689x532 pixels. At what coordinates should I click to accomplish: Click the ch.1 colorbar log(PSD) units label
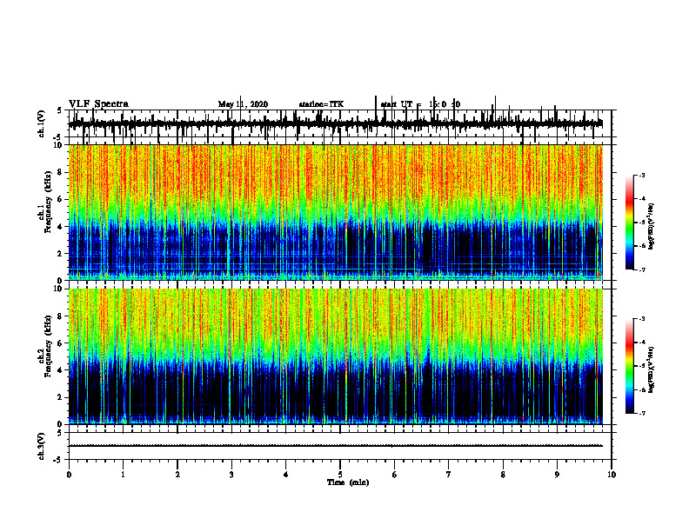(x=651, y=227)
